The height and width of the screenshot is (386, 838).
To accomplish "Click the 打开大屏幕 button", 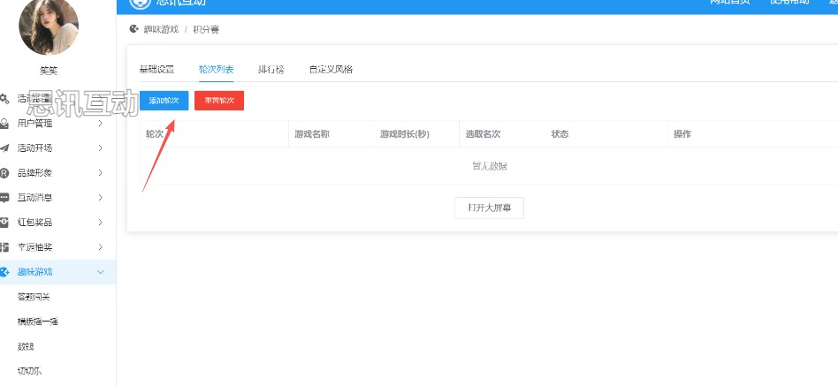I will [x=489, y=208].
